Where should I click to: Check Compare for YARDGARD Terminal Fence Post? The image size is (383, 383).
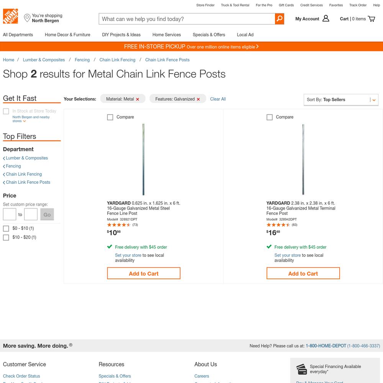pos(269,117)
